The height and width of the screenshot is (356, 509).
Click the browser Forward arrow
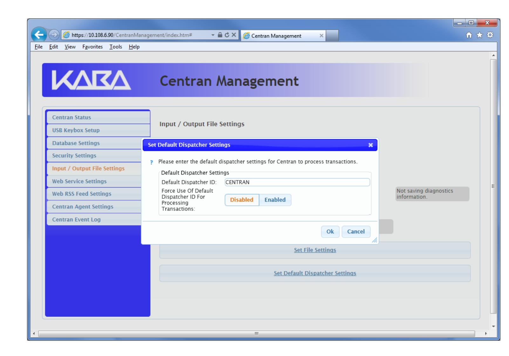click(x=54, y=35)
